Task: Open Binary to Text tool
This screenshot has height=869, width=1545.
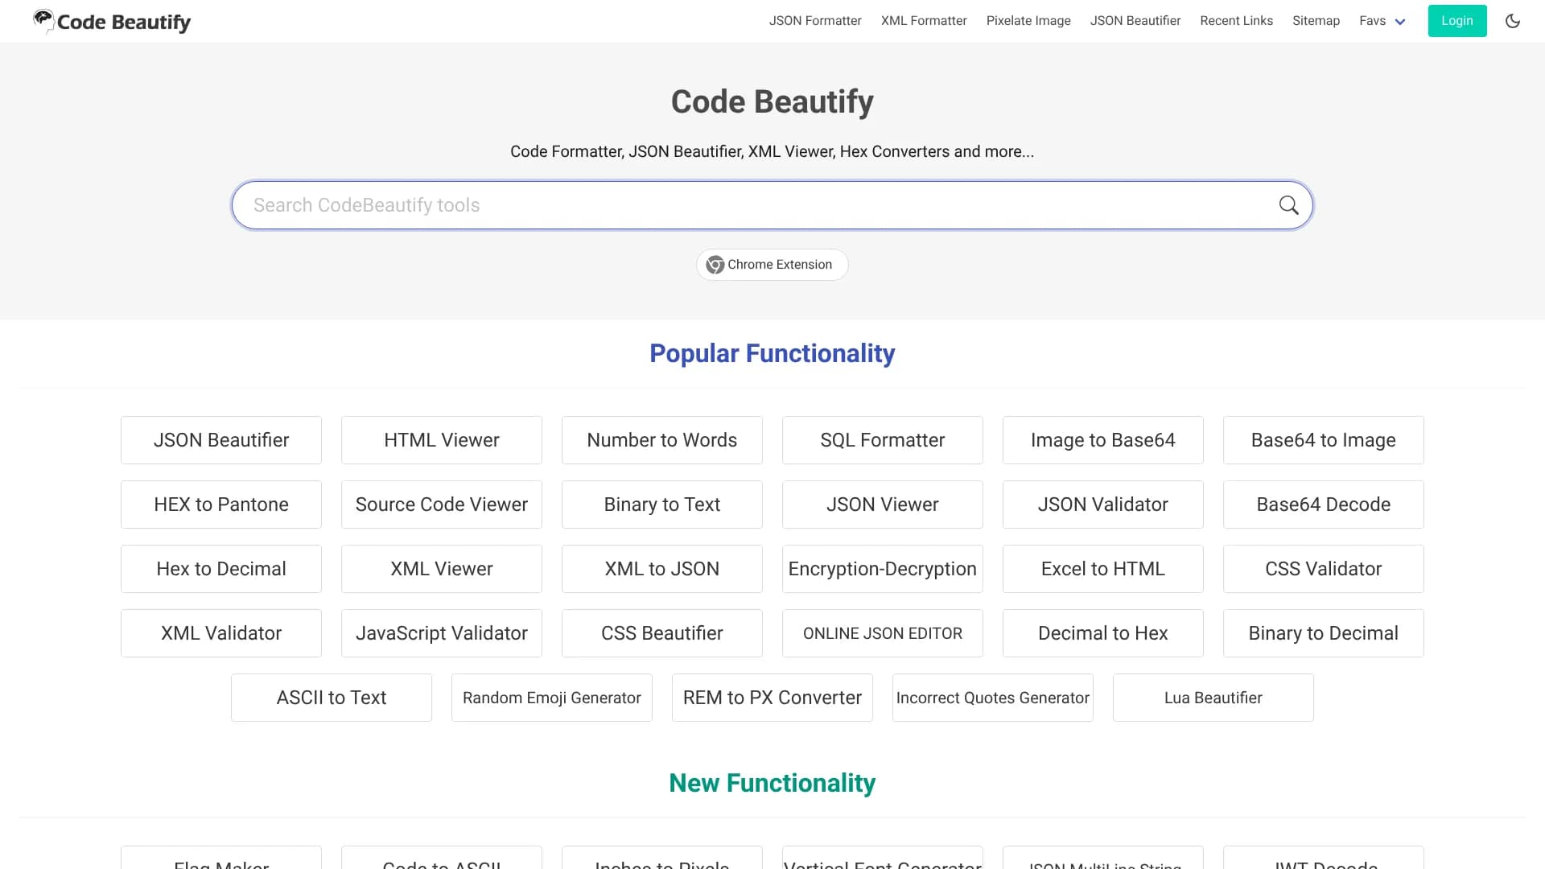Action: (662, 505)
